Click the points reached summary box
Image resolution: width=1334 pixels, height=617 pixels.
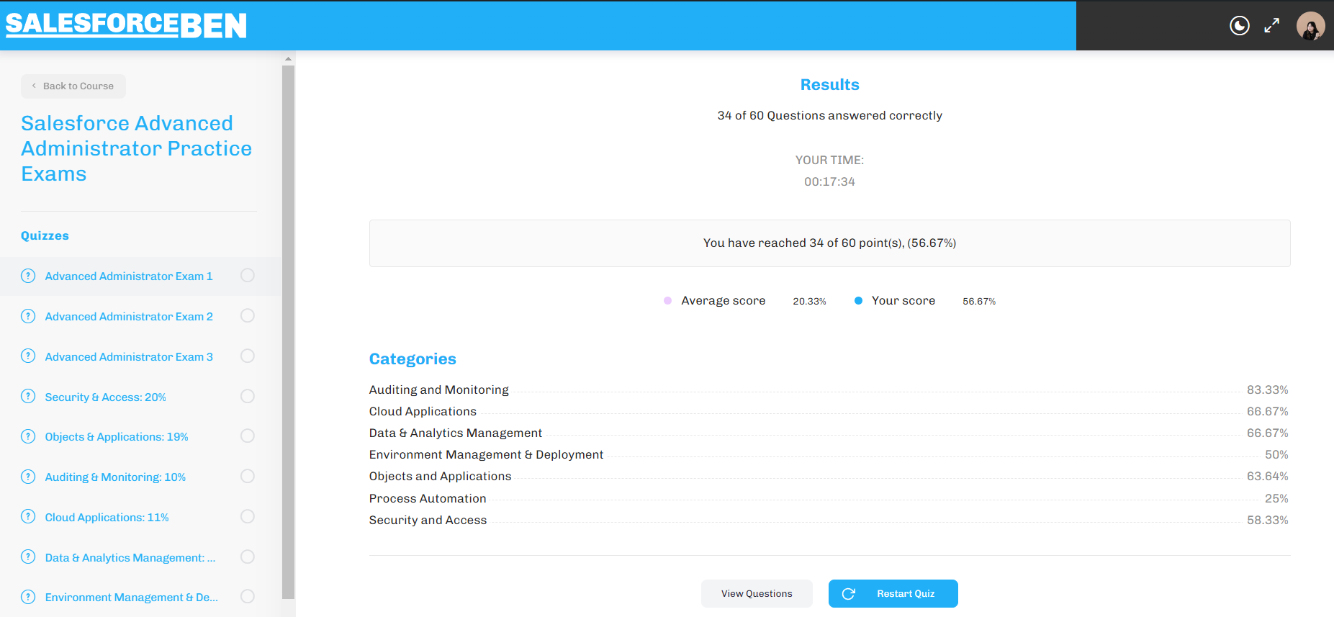[829, 243]
